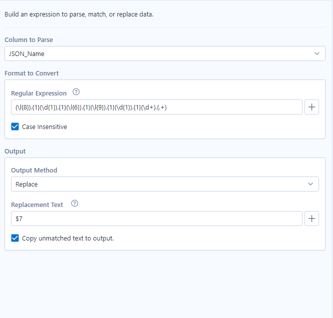This screenshot has height=318, width=333.
Task: Click the 'Regular Expression' field label
Action: coord(39,93)
